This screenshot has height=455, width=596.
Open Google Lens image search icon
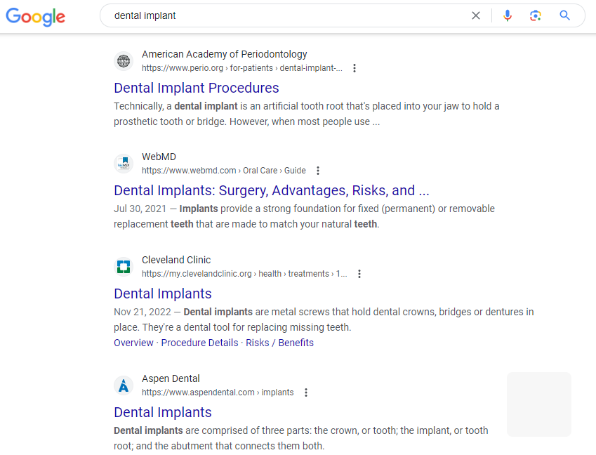[x=535, y=15]
